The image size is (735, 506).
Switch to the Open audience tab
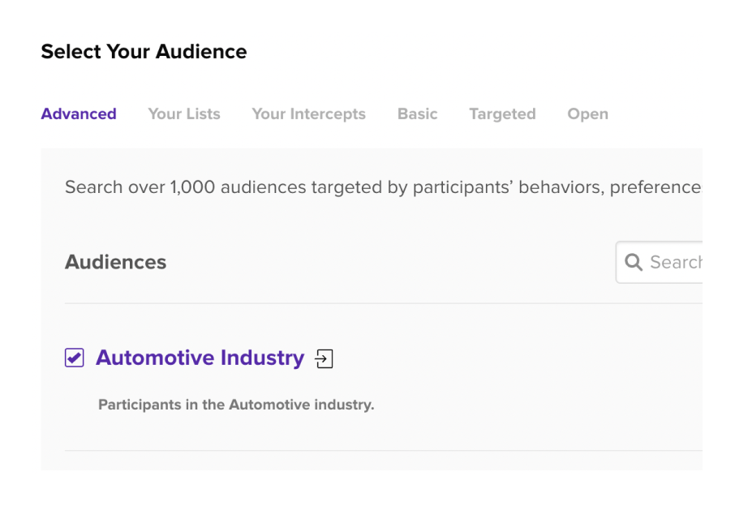point(587,114)
